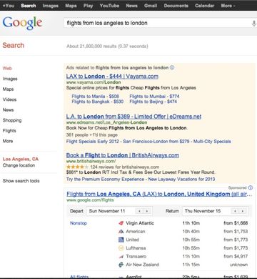This screenshot has width=257, height=279.
Task: Open Gmail from the top navigation bar
Action: coord(151,6)
